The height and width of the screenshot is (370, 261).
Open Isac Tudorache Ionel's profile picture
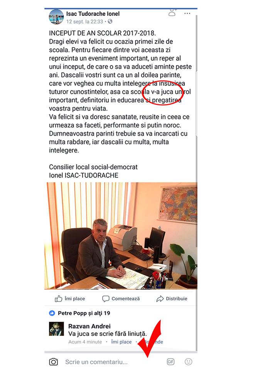(56, 17)
